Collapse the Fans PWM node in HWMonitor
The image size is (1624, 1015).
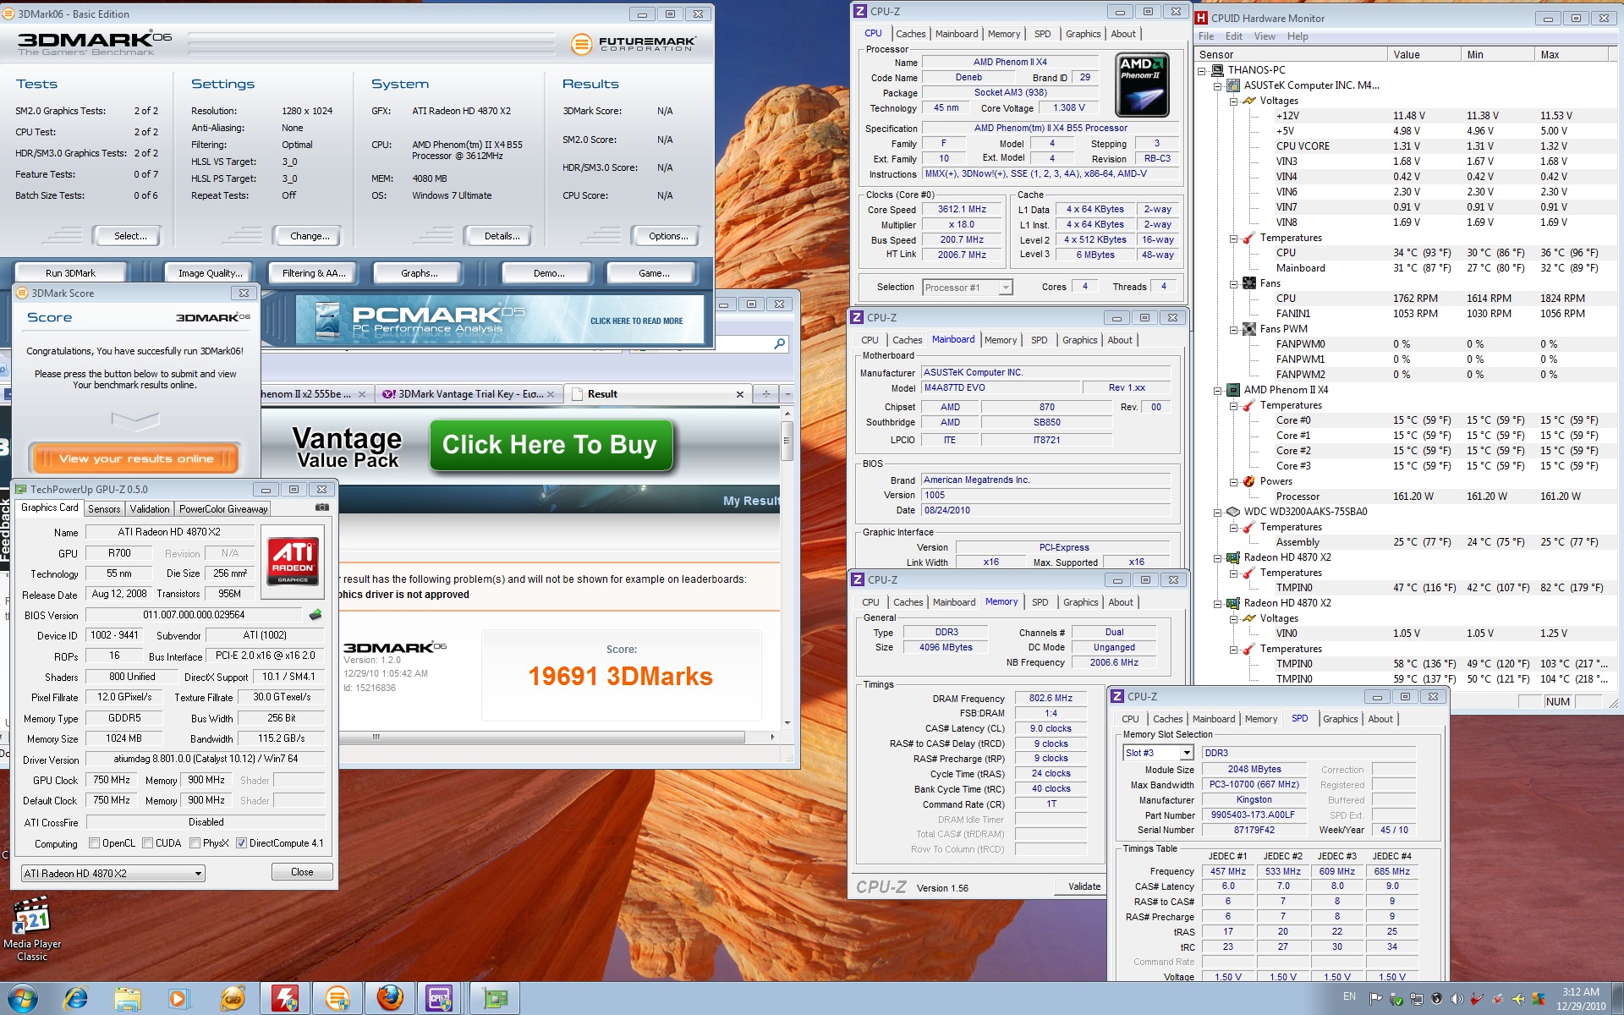pyautogui.click(x=1233, y=329)
